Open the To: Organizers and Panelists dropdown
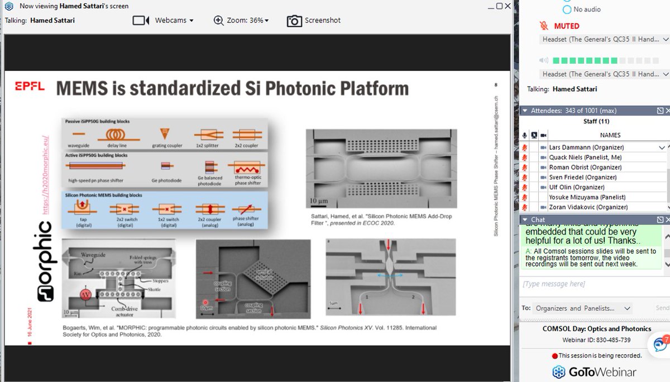 click(x=583, y=308)
